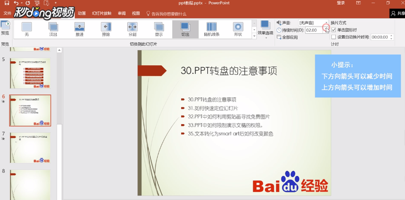Select the 随机线条 transition
This screenshot has height=200, width=405.
tap(212, 29)
